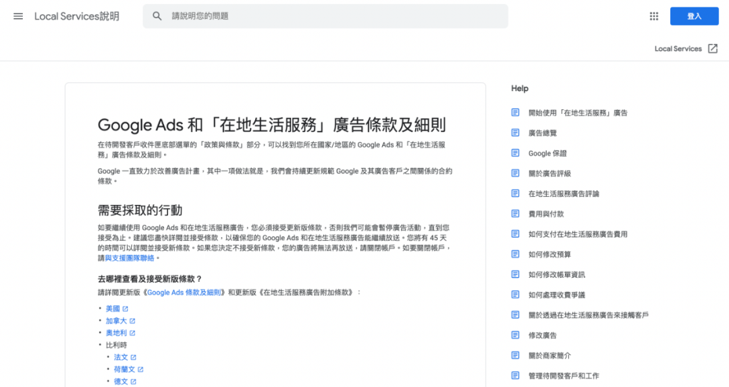Click the article icon beside Google 保證
Screen dimensions: 729x387
(x=516, y=153)
